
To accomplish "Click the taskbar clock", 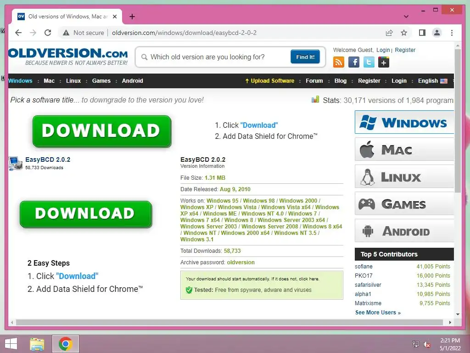I will pos(450,344).
